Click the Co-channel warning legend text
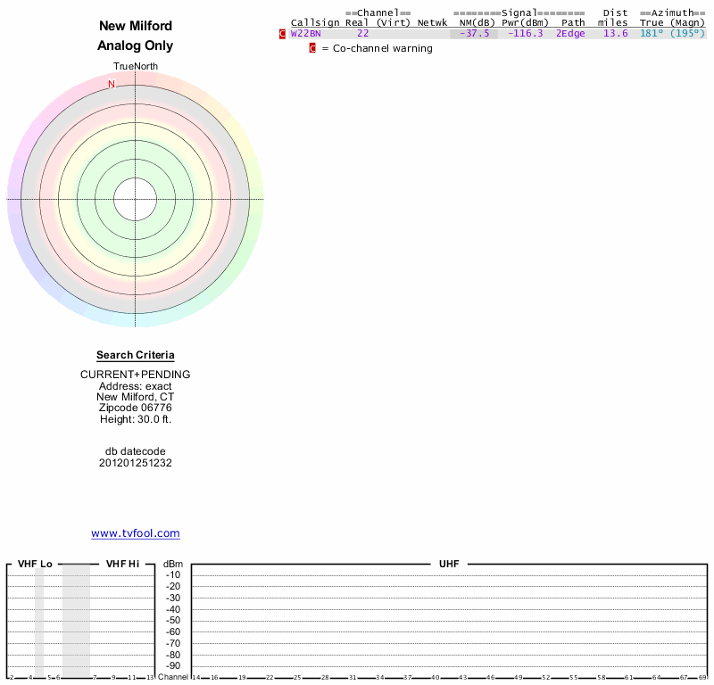714x685 pixels. tap(383, 48)
